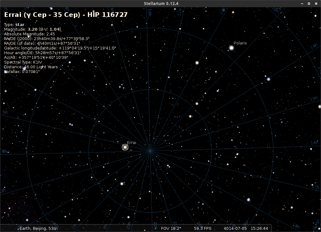Image resolution: width=321 pixels, height=232 pixels.
Task: Minimize the Stellarium window
Action: click(x=302, y=3)
